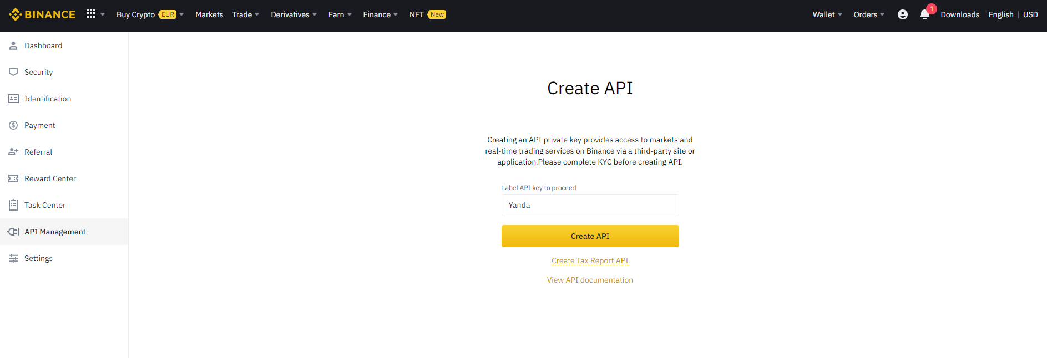Go to Markets in top navigation
This screenshot has width=1047, height=358.
coord(209,14)
